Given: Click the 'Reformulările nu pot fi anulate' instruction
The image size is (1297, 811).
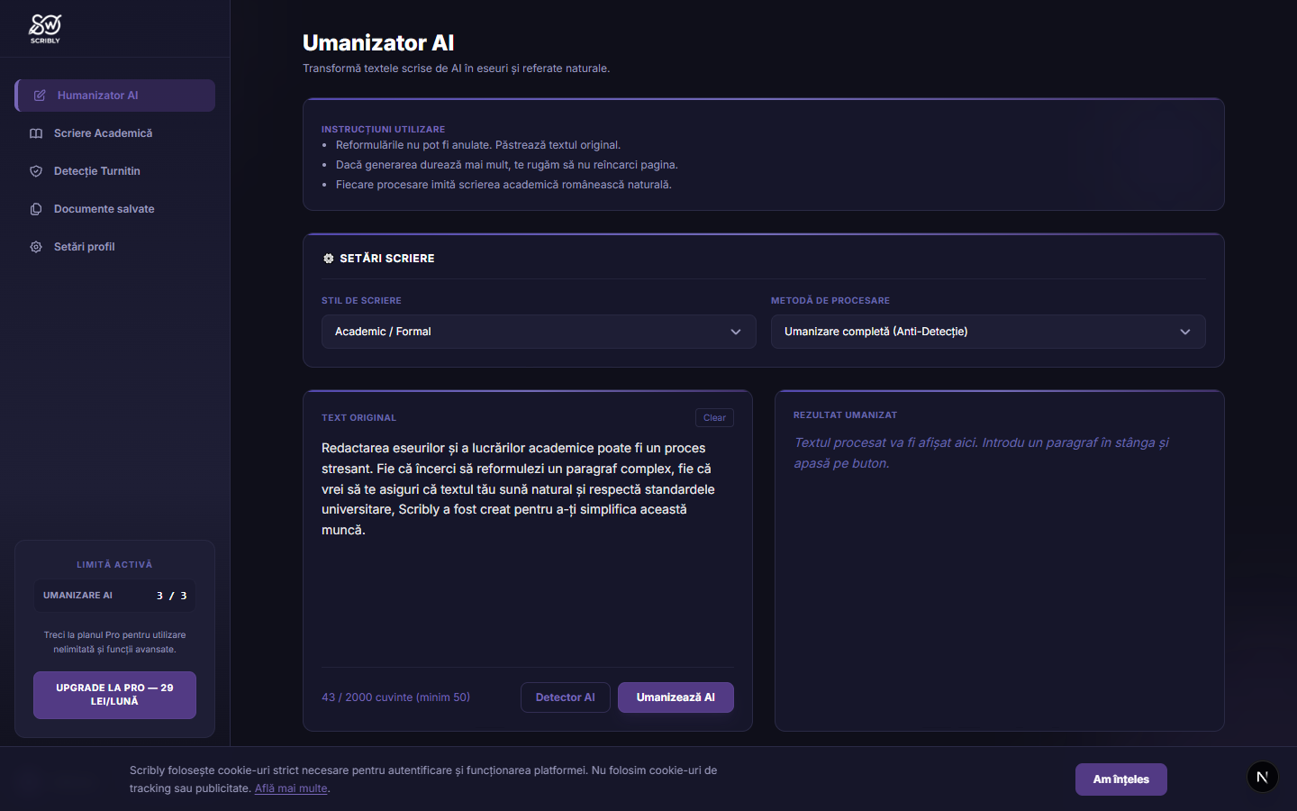Looking at the screenshot, I should pos(478,145).
